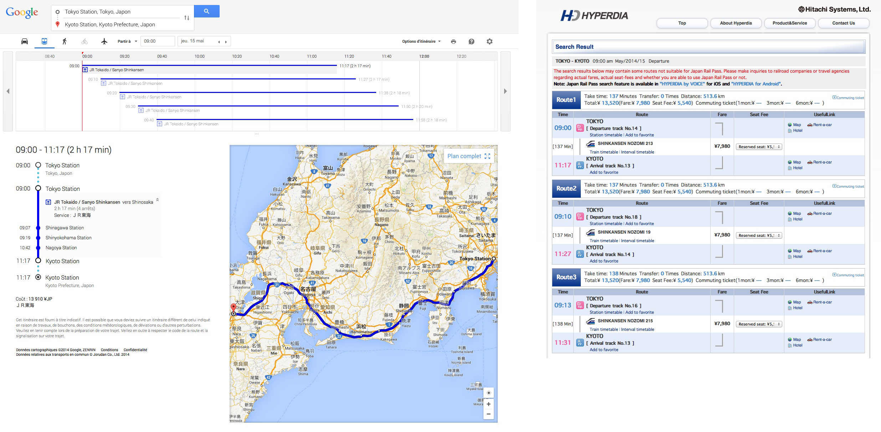Open Reserved seat dropdown for Nozomi 19
Viewport: 881px width, 432px height.
coord(759,235)
